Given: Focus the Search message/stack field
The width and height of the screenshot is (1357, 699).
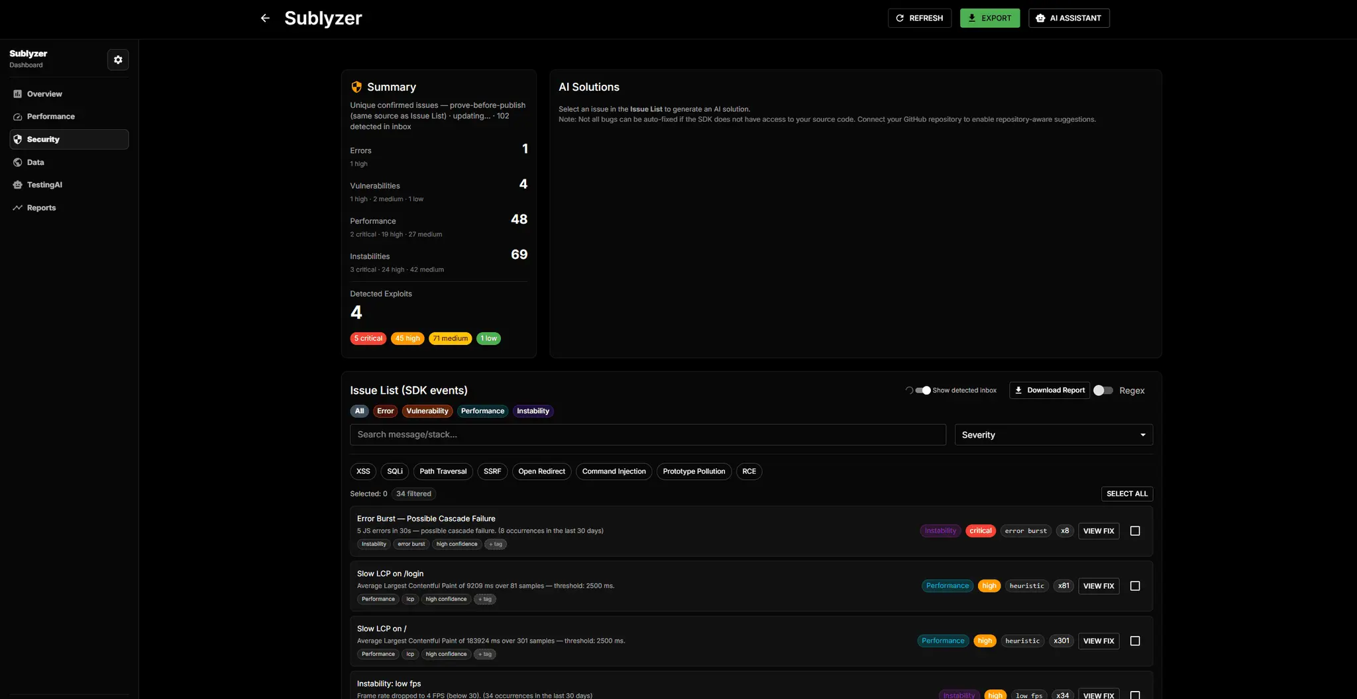Looking at the screenshot, I should (647, 434).
